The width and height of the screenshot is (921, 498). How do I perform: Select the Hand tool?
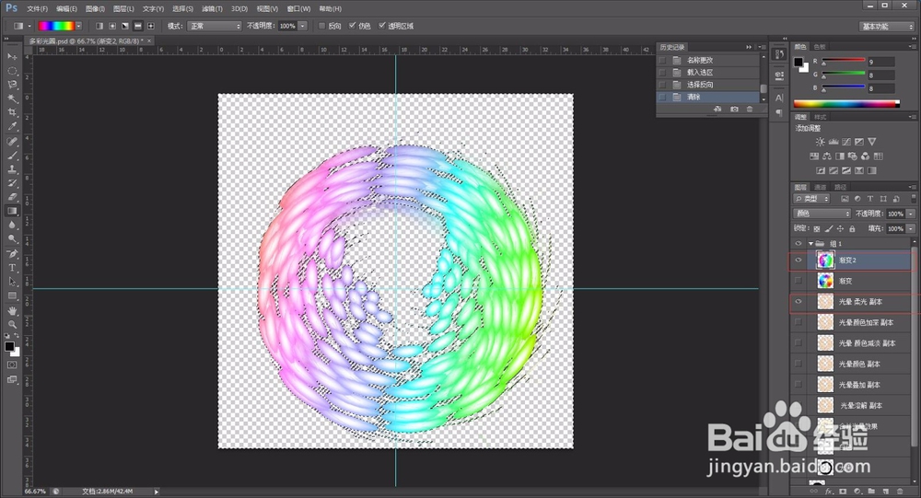tap(12, 310)
